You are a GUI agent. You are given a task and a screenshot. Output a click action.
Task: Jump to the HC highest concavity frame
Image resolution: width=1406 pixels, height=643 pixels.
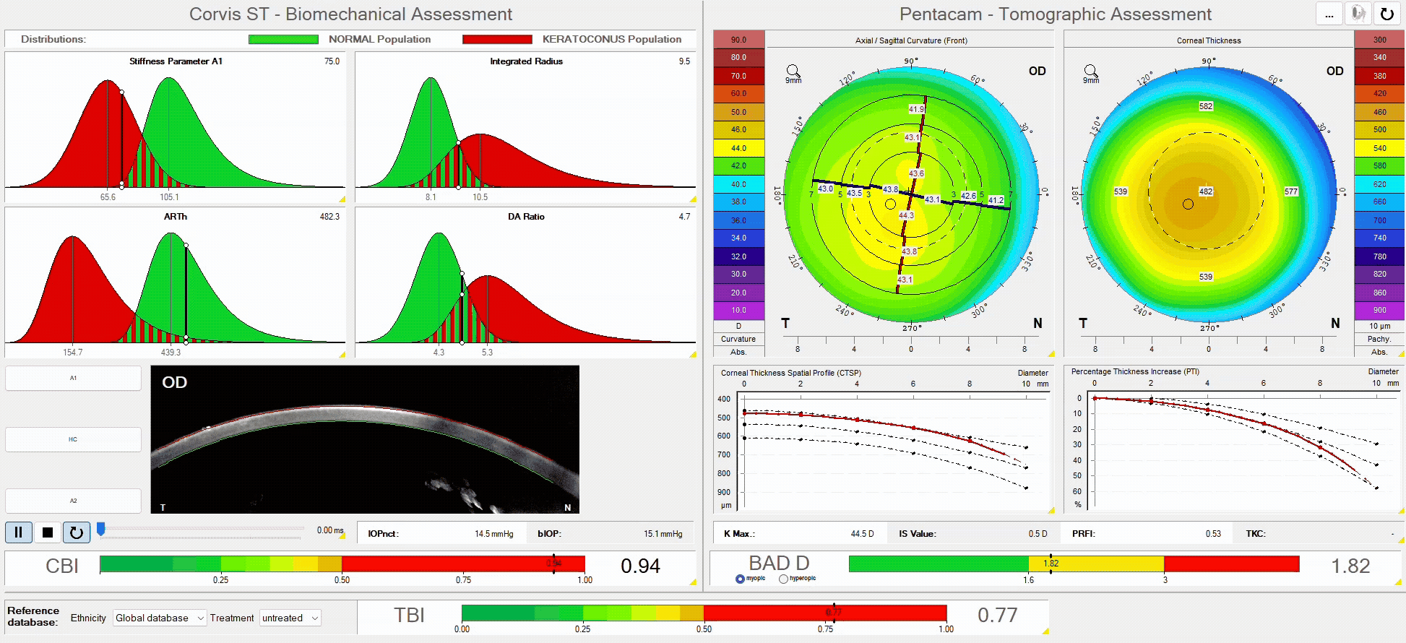[73, 439]
